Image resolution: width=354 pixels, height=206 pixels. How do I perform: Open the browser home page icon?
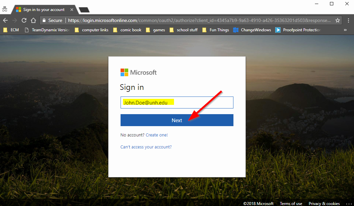click(33, 20)
